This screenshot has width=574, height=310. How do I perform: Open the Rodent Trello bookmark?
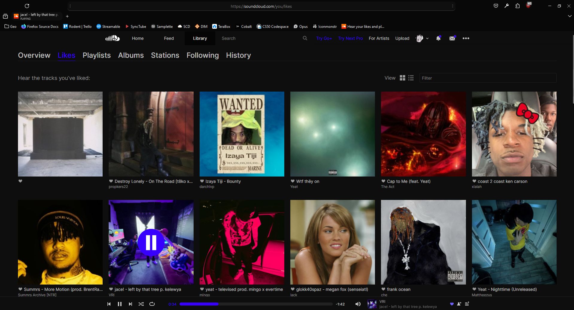[78, 26]
